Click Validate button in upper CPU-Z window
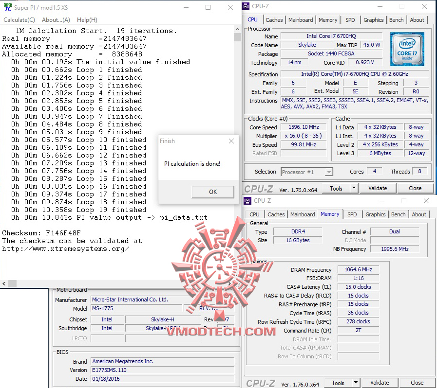The width and height of the screenshot is (437, 388). pyautogui.click(x=378, y=188)
